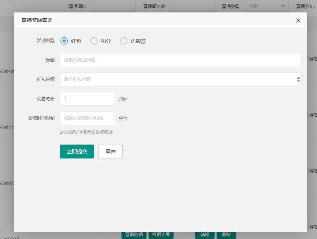This screenshot has width=317, height=239.
Task: Choose the 积分 radio option
Action: [94, 41]
